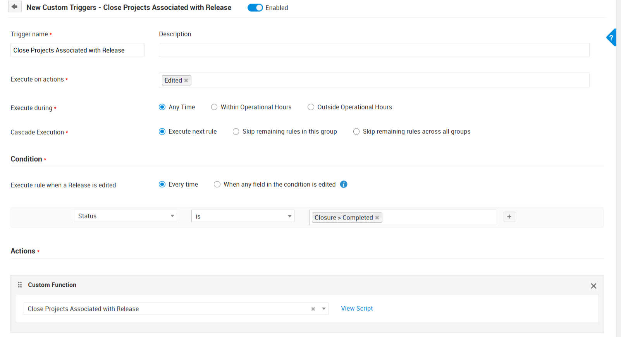
Task: Click the Trigger name text field
Action: [x=77, y=50]
